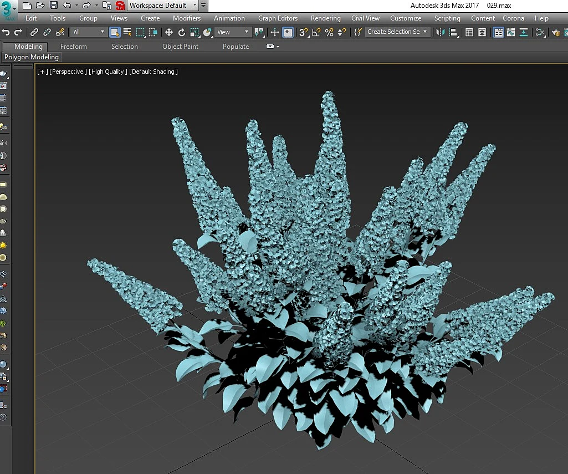Choose Rectangular Selection Region tool
This screenshot has height=474, width=568.
click(x=140, y=32)
